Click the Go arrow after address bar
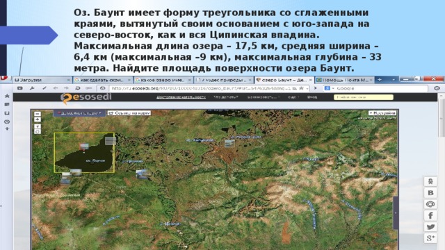The image size is (445, 250). 315,88
